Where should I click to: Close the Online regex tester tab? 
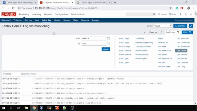[36, 2]
